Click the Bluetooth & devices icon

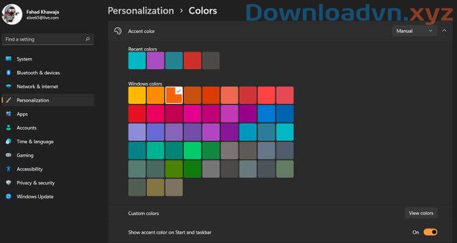pos(9,73)
